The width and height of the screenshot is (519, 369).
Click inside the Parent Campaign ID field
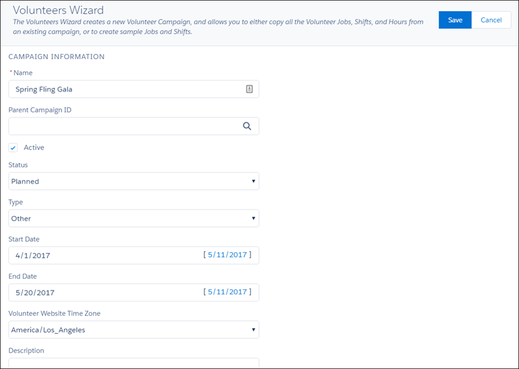click(x=134, y=126)
